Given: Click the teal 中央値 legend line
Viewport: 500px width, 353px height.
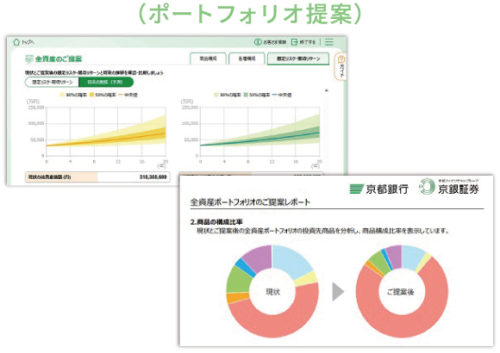Looking at the screenshot, I should [274, 95].
